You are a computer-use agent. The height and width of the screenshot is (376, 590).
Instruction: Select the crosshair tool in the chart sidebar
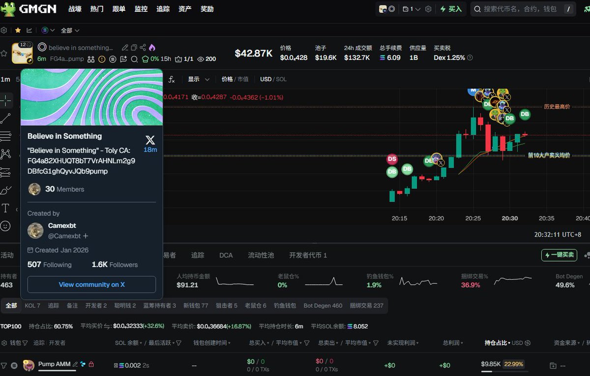(6, 101)
